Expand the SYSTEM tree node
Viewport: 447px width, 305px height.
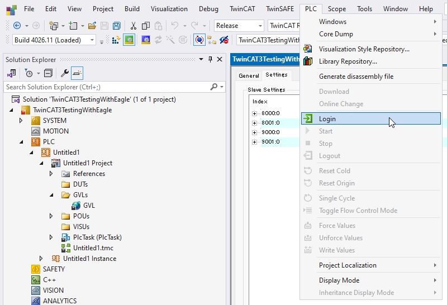21,121
